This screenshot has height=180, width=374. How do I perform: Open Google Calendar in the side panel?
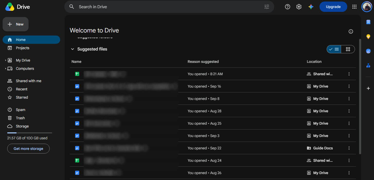(368, 22)
